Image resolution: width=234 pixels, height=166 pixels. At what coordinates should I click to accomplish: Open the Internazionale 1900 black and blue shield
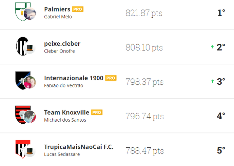pos(22,81)
